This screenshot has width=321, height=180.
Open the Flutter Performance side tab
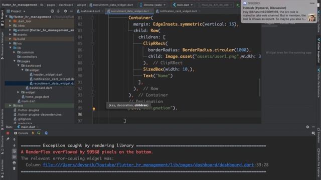tap(319, 82)
